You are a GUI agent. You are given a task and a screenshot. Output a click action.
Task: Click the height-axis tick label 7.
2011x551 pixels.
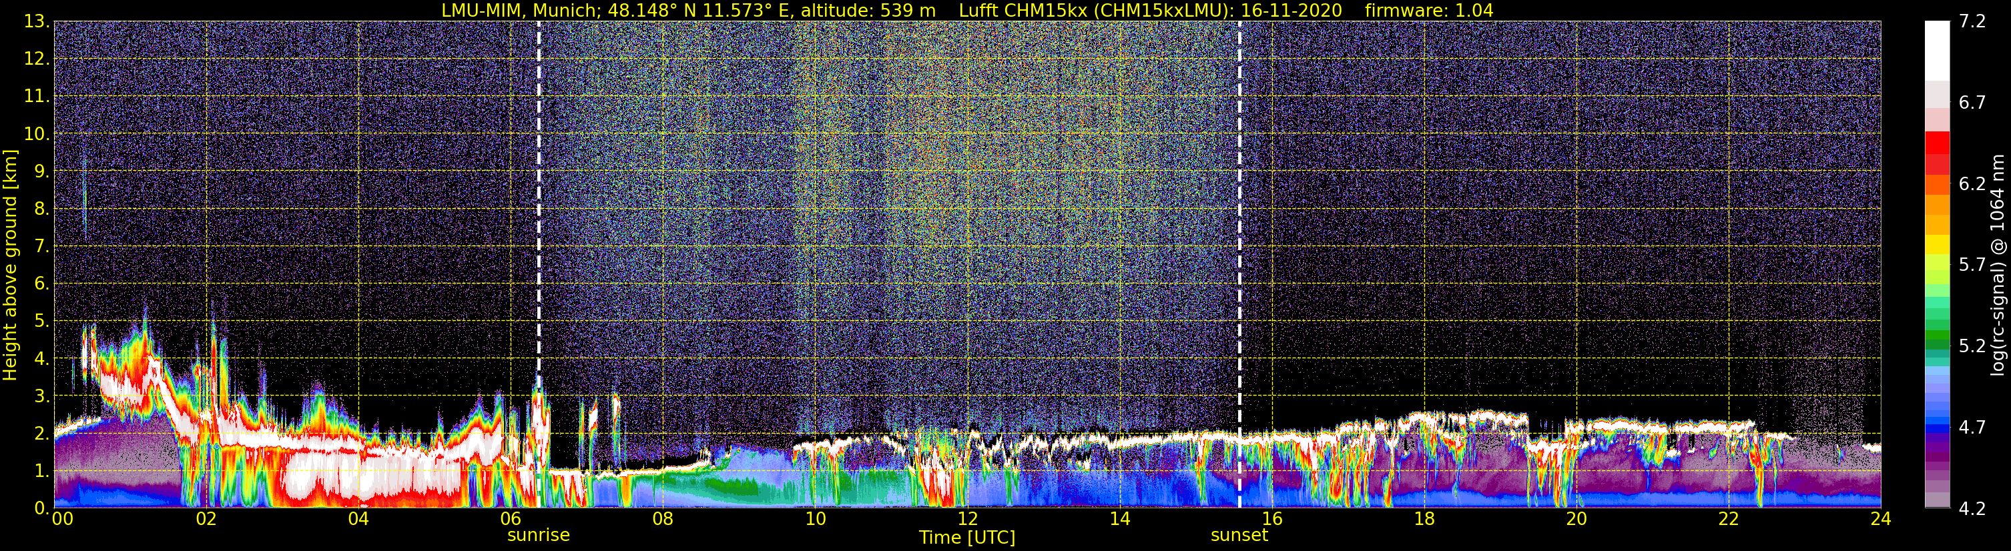point(41,247)
